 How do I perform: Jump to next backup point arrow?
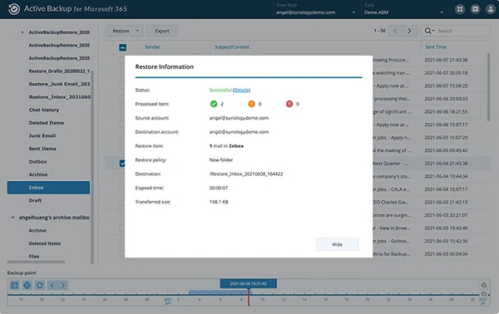[x=63, y=285]
